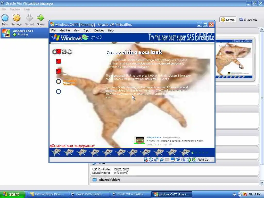Screen dimensions: 264x198
Task: Click the hard disk activity status icon
Action: 146,159
